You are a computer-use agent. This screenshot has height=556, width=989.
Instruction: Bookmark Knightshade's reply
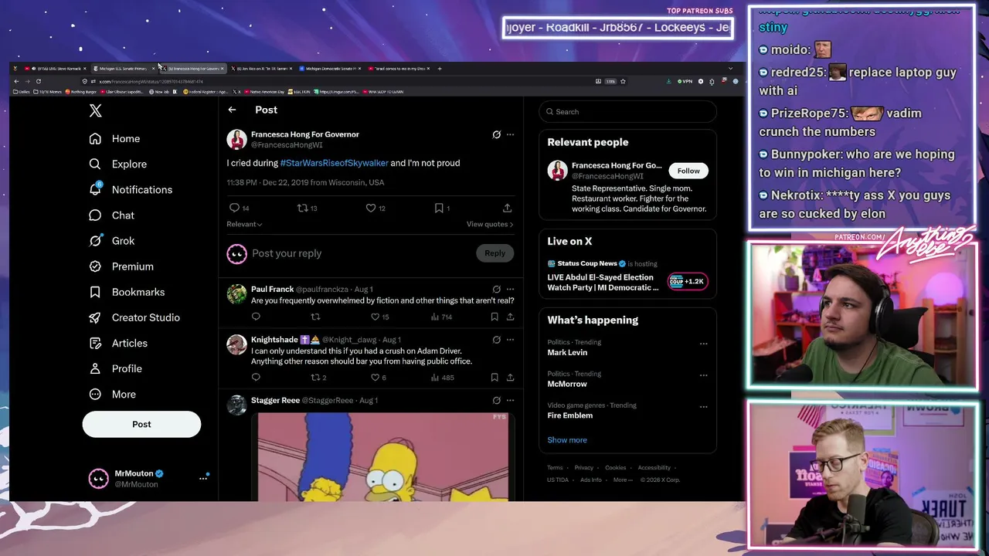pos(494,378)
